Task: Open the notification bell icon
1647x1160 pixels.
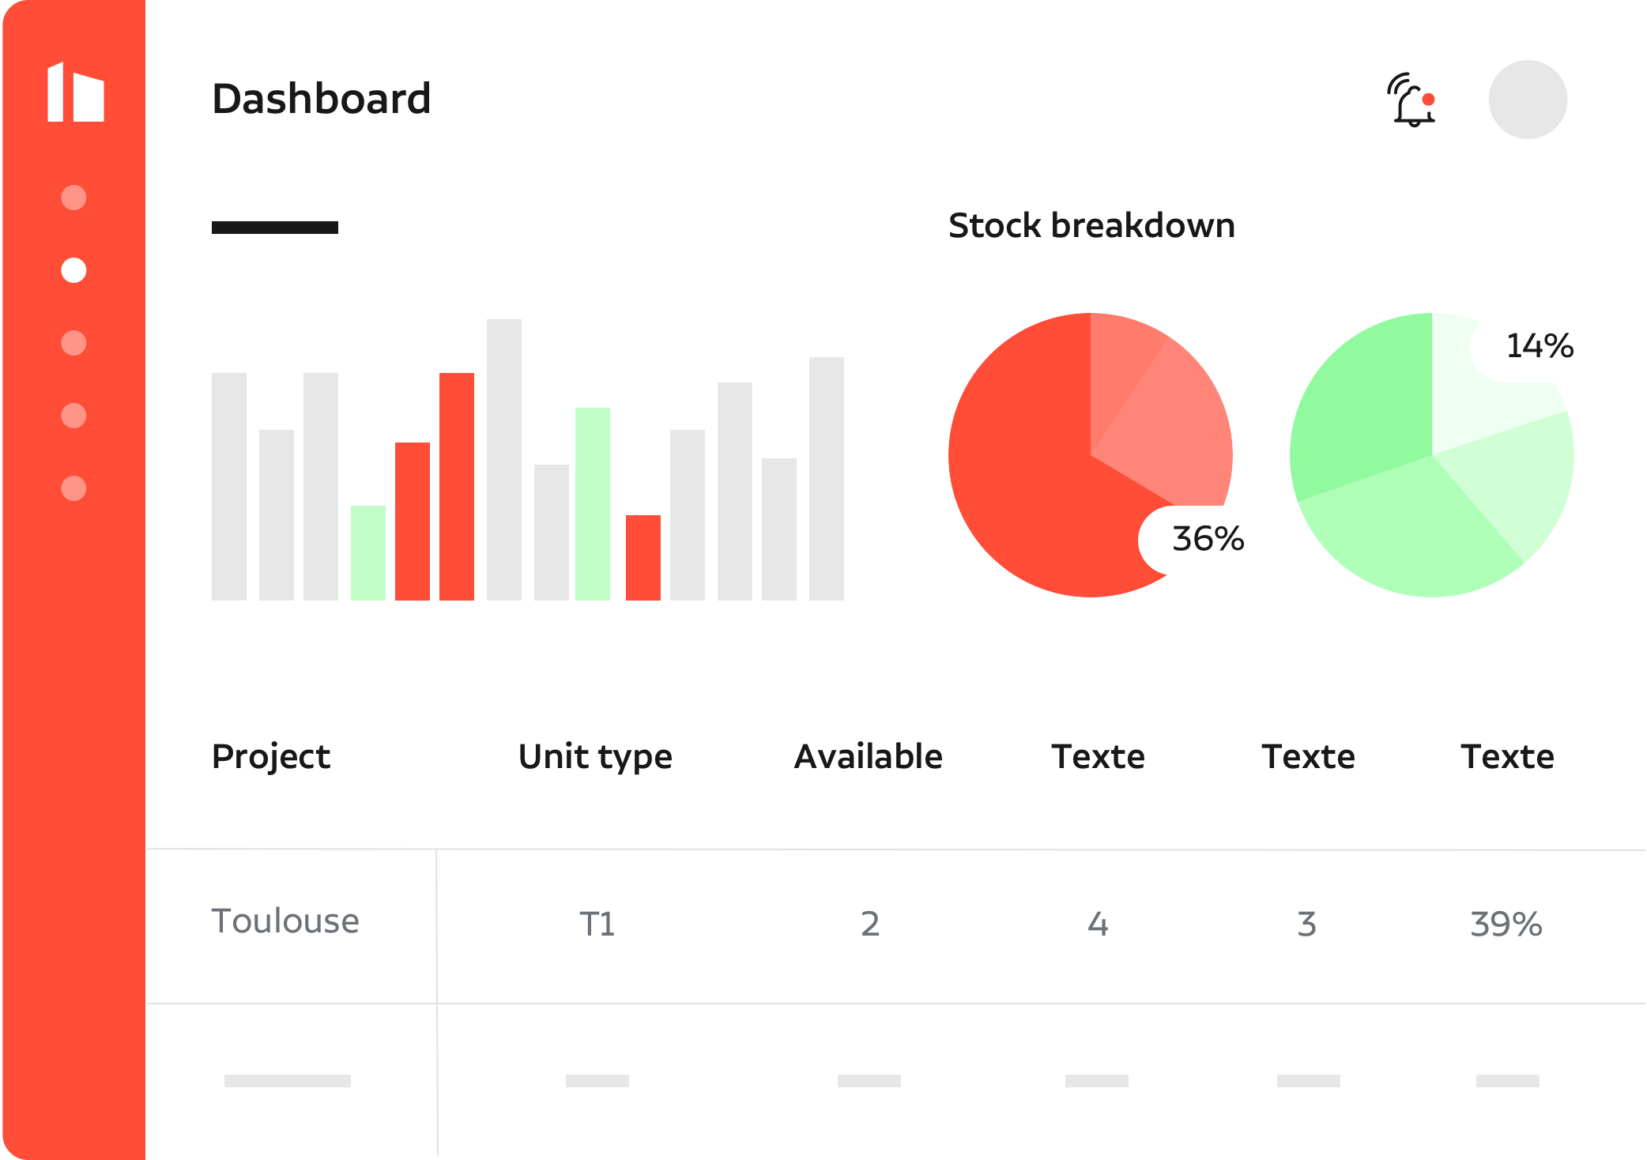Action: point(1411,100)
